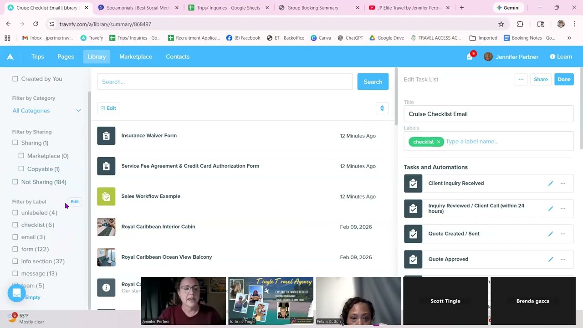
Task: Open more options for Quote Created / Sent
Action: point(563,234)
